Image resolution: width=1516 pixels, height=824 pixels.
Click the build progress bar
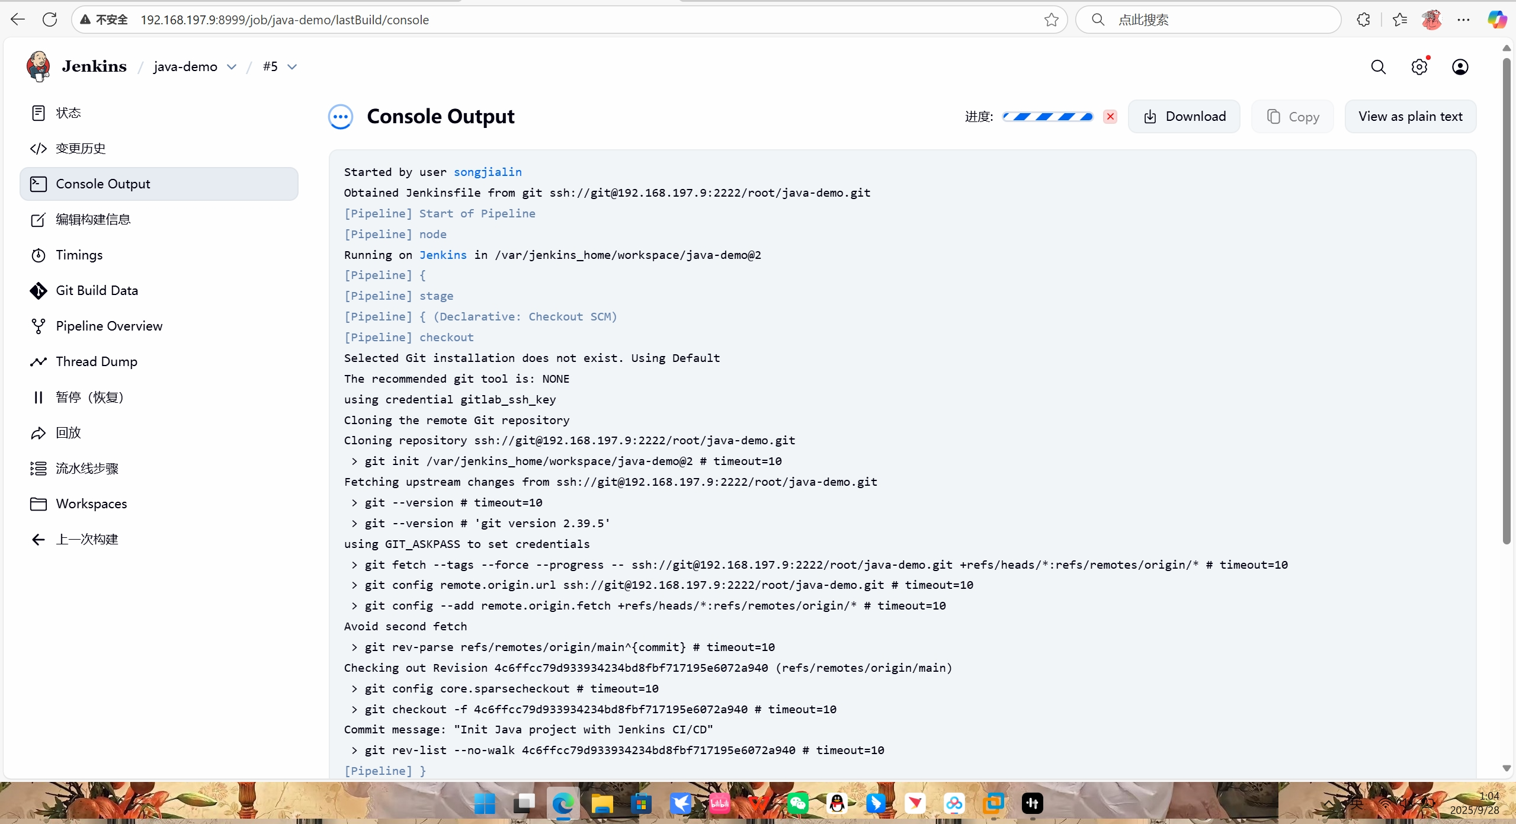tap(1047, 117)
